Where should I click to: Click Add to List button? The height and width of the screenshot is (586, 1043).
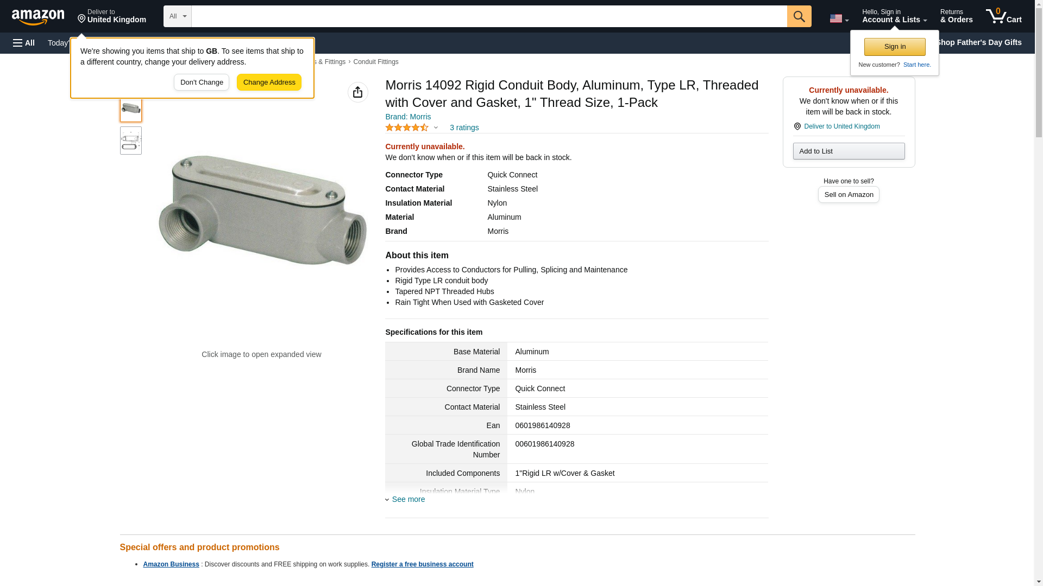849,151
